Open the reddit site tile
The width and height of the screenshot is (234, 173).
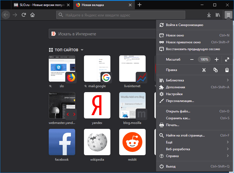[132, 142]
